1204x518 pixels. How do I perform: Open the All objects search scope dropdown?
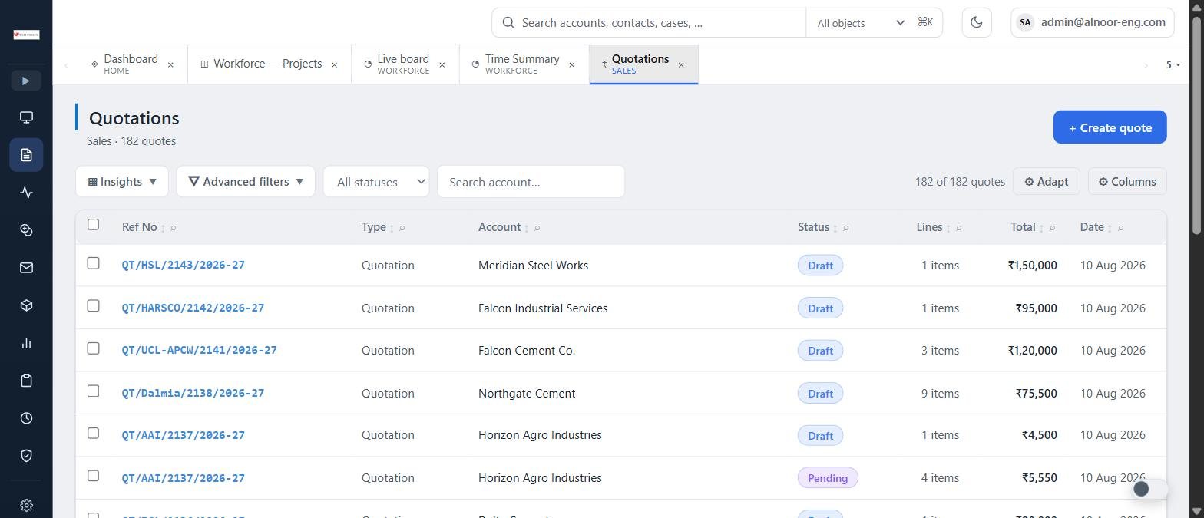pos(861,23)
